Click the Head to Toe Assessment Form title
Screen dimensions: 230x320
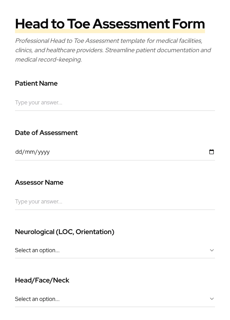pos(110,24)
